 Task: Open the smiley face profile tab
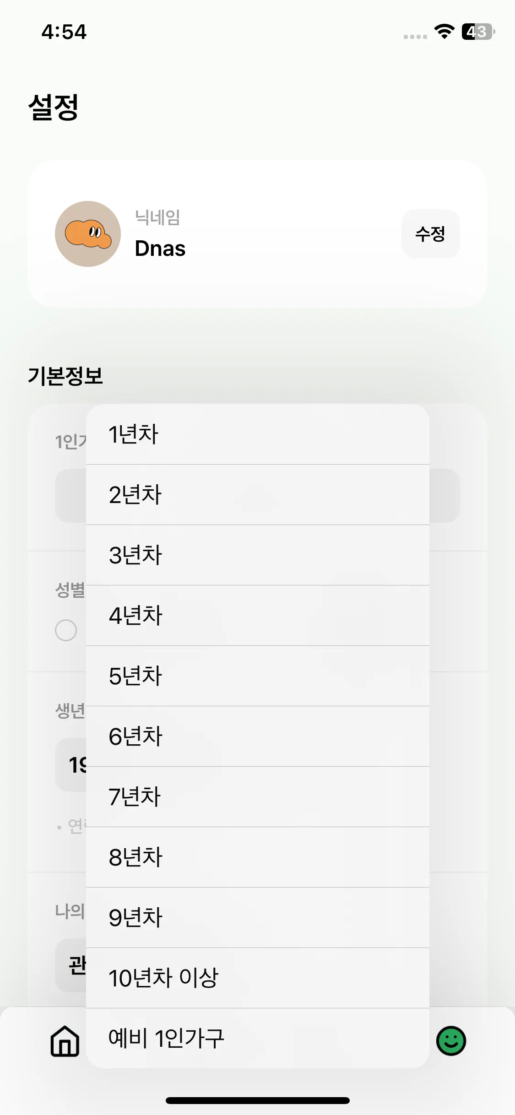451,1041
